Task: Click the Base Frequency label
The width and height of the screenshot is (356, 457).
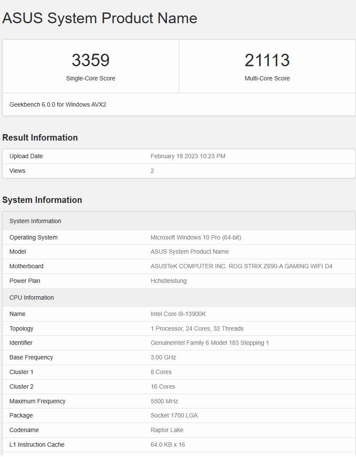Action: pyautogui.click(x=31, y=357)
